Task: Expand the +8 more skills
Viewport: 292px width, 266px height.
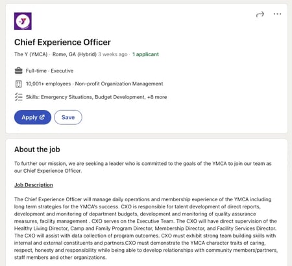Action: coord(157,97)
